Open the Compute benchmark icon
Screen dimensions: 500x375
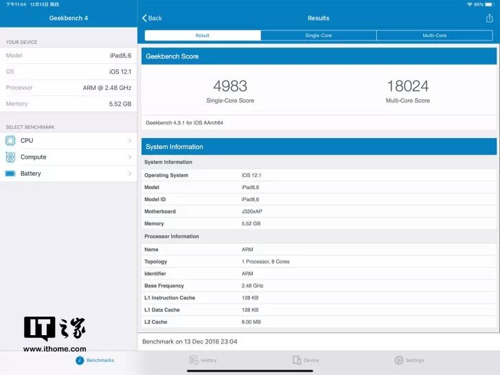[x=10, y=157]
